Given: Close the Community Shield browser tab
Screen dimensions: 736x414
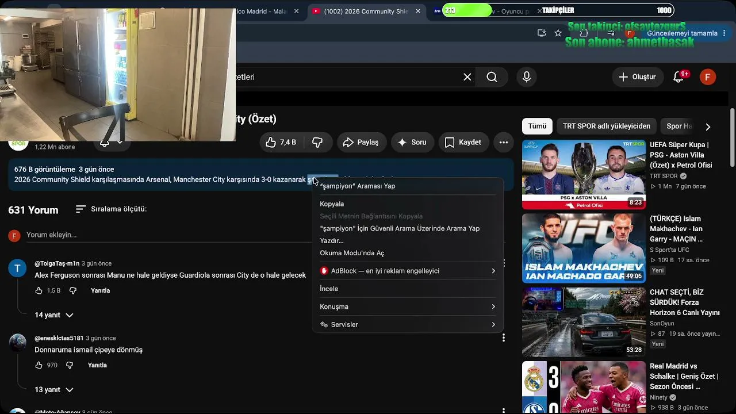Looking at the screenshot, I should [x=418, y=11].
